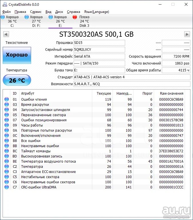Click status dot for Нестабильные сектора
Viewport: 193px width, 220px height.
click(7, 177)
